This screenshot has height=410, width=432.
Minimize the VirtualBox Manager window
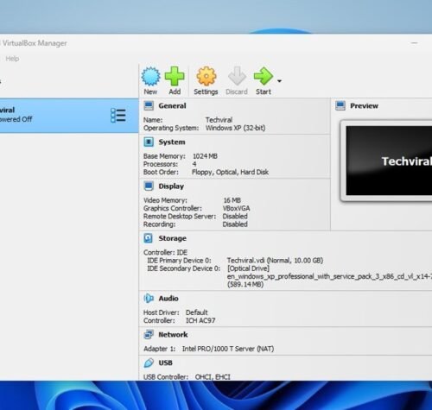[415, 43]
